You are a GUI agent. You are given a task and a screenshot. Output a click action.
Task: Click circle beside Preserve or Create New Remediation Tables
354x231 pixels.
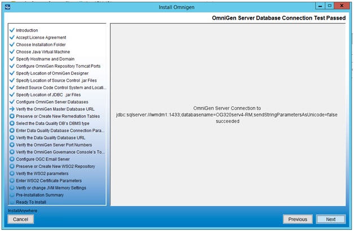(12, 116)
